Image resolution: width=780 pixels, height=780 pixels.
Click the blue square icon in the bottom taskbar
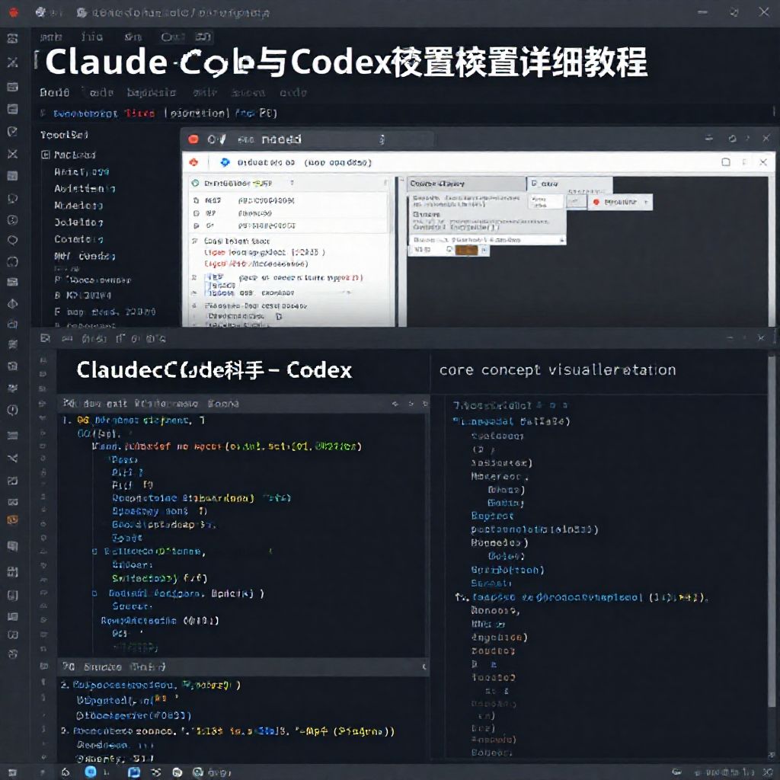(134, 772)
